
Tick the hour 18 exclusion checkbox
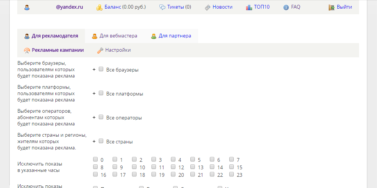[x=134, y=174]
